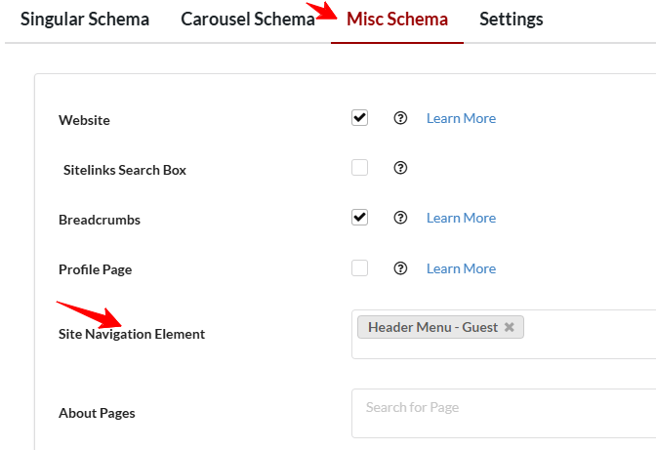
Task: Enable the Sitelinks Search Box checkbox
Action: point(360,168)
